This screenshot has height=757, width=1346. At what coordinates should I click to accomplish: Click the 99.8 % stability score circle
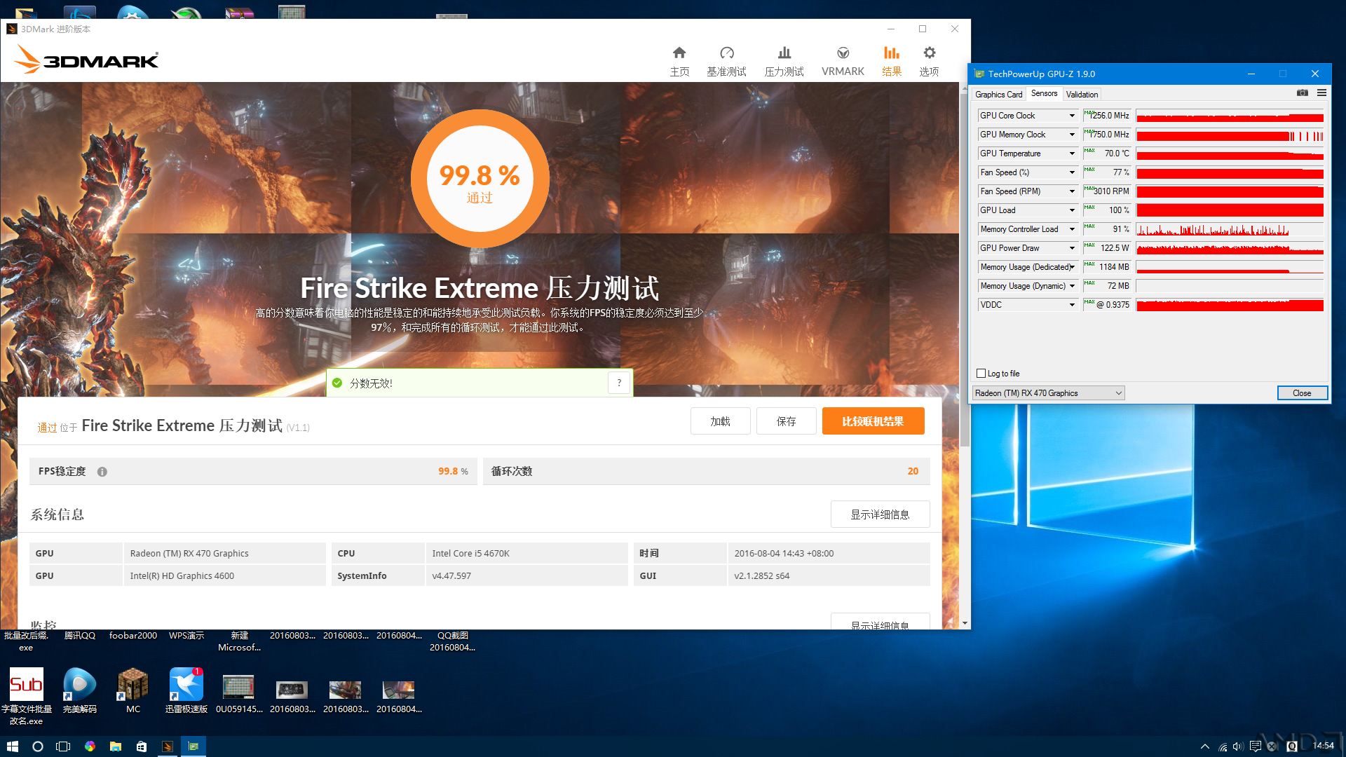480,178
